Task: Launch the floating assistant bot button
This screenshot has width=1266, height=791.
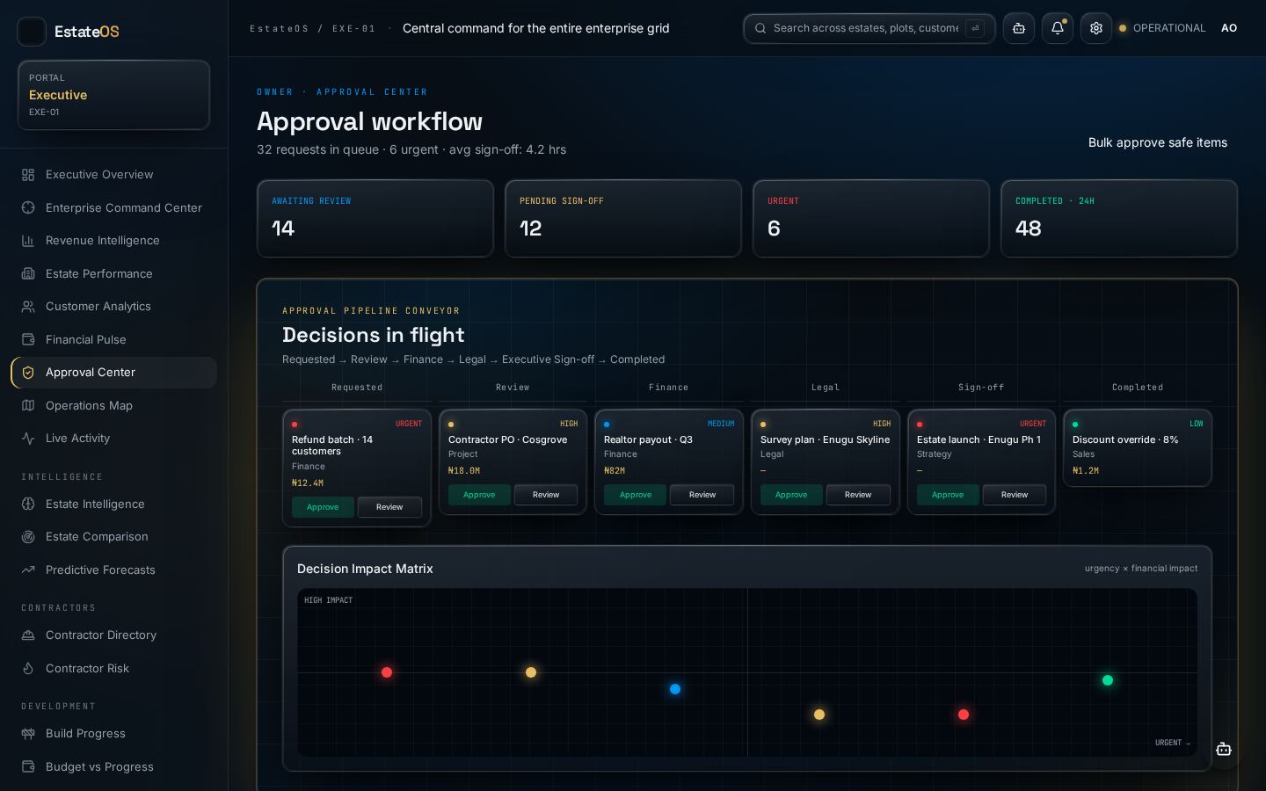Action: [x=1224, y=749]
